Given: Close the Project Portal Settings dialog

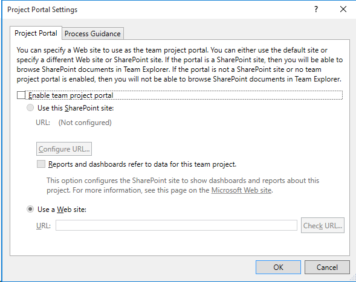Looking at the screenshot, I should coord(343,9).
